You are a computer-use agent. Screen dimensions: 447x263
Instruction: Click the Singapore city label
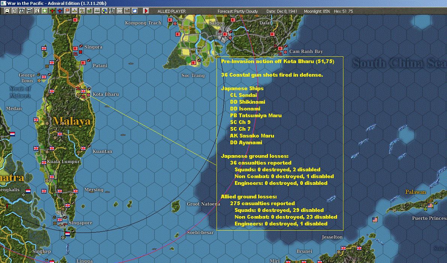coord(80,223)
